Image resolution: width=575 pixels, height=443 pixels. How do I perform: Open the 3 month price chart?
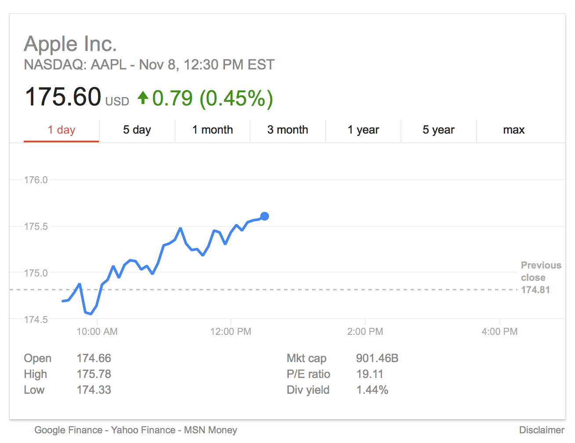click(x=288, y=130)
